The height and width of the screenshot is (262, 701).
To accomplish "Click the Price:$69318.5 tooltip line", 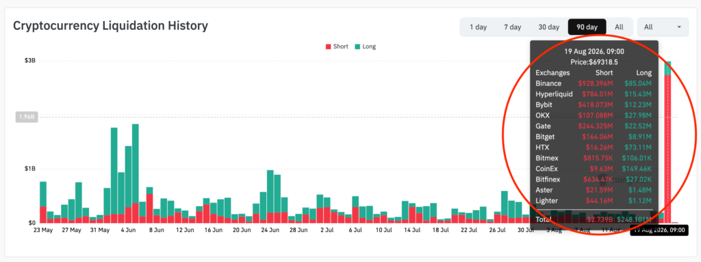I will click(594, 62).
